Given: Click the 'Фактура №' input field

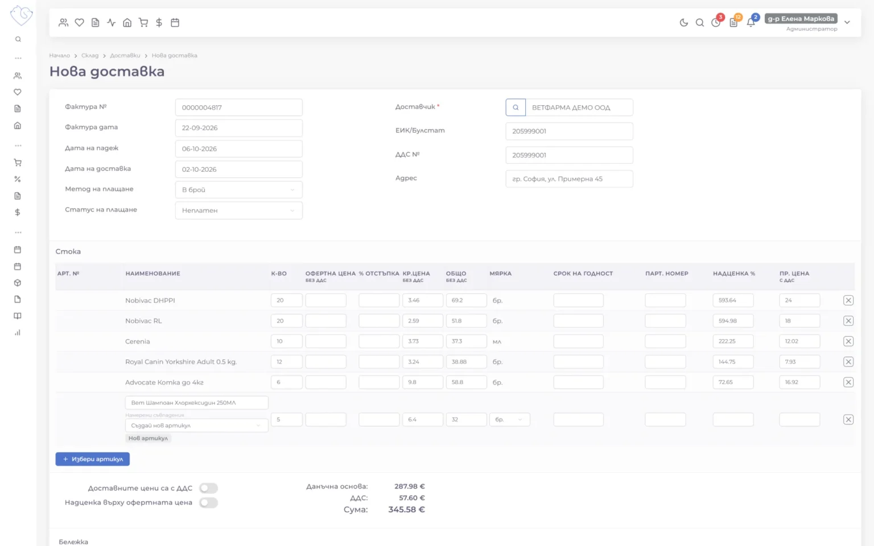Looking at the screenshot, I should click(x=239, y=107).
